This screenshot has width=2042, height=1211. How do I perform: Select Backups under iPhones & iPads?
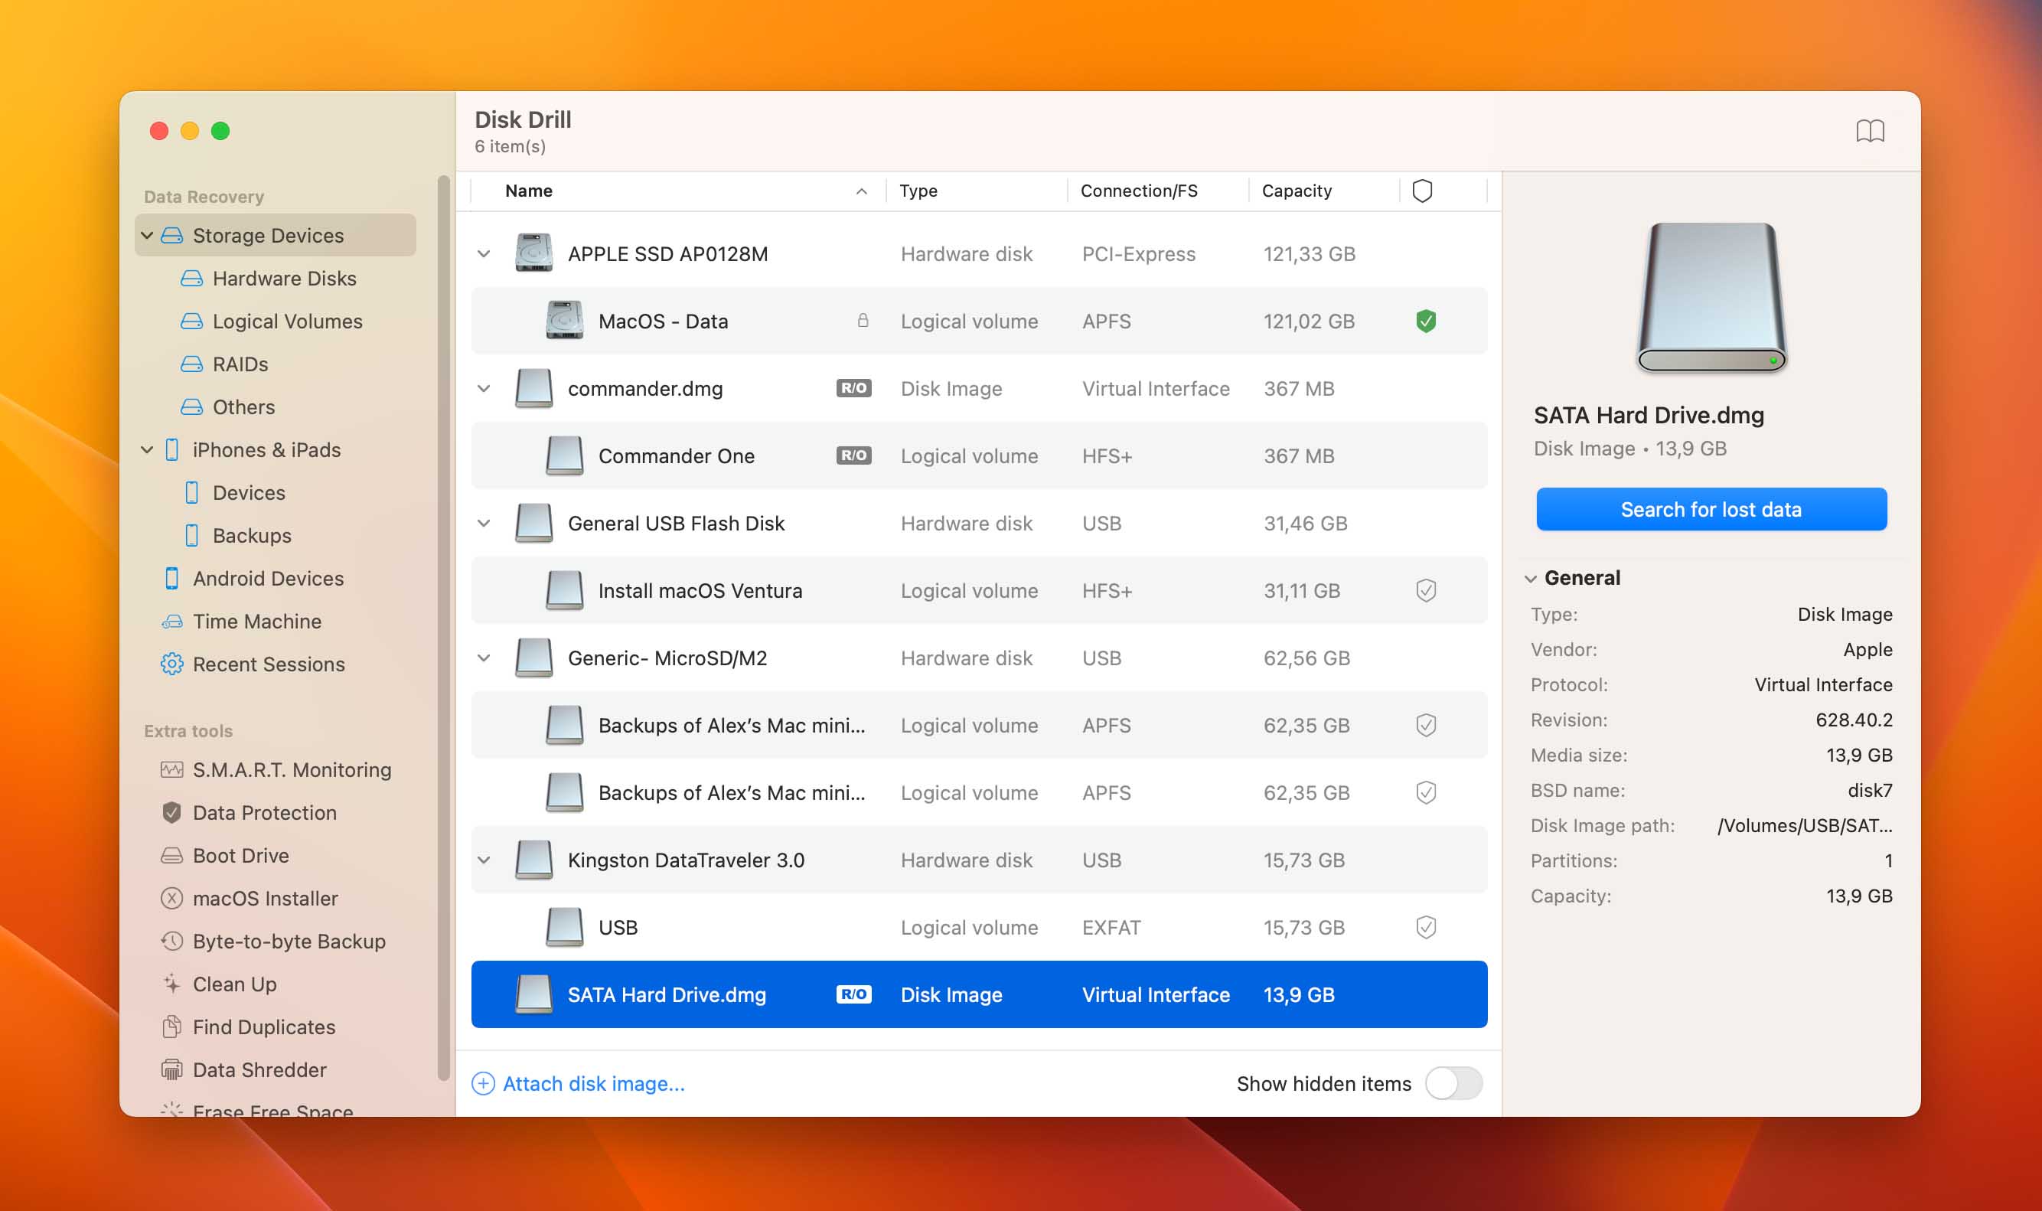(236, 536)
